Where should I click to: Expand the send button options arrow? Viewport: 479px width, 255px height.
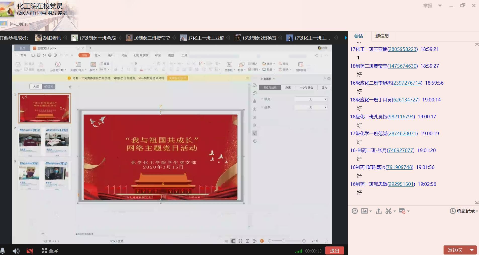point(472,250)
